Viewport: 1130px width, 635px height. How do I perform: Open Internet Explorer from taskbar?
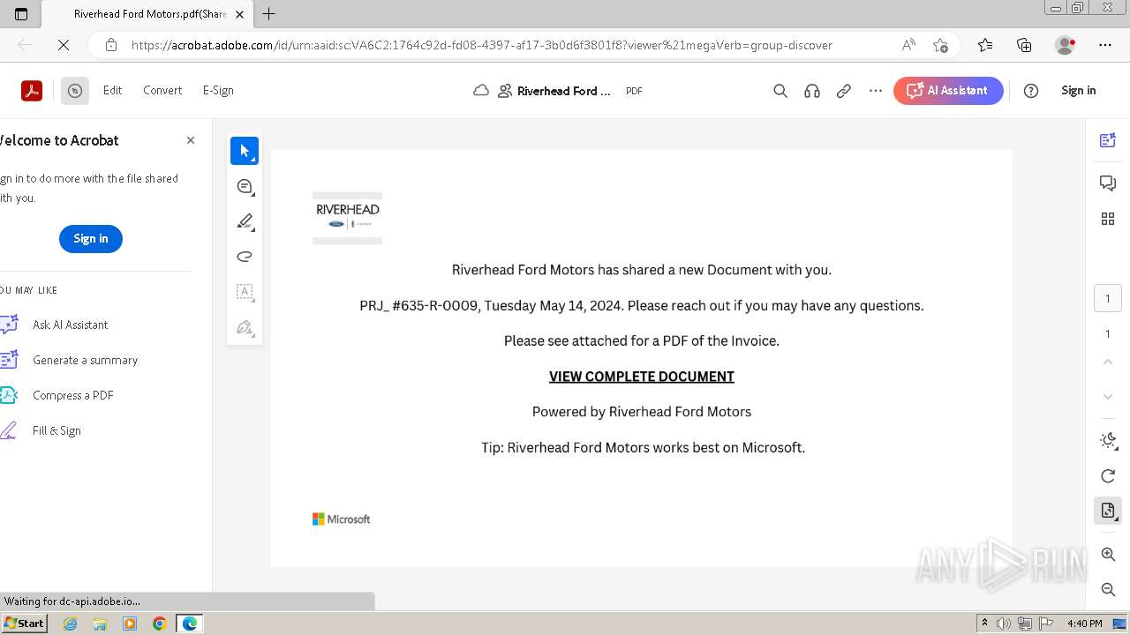71,624
